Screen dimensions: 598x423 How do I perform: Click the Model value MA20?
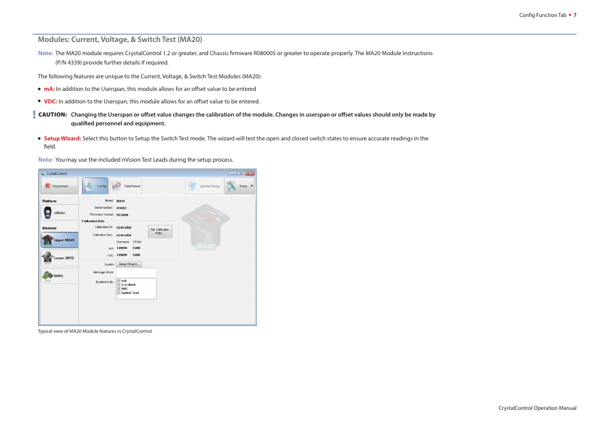[x=120, y=201]
